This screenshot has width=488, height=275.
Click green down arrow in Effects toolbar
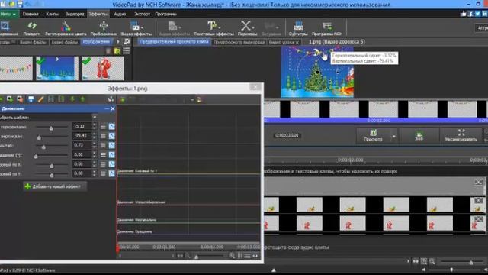click(x=72, y=99)
